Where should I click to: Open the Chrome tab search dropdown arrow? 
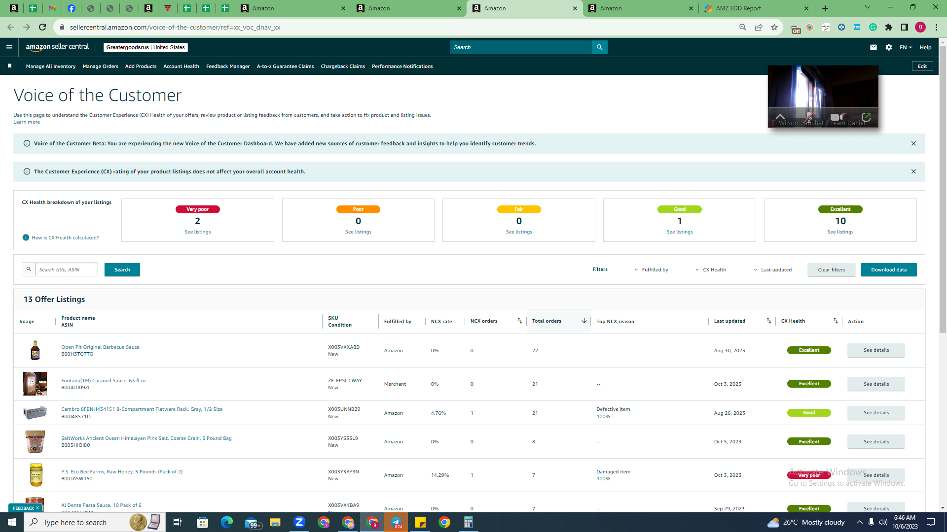click(868, 7)
